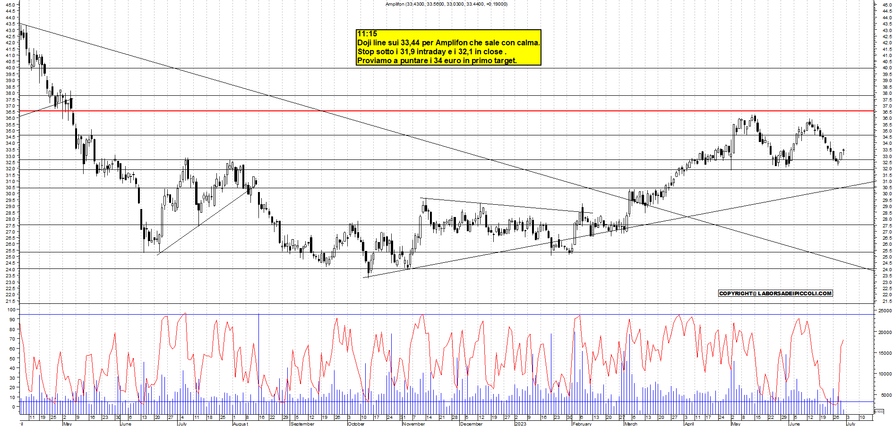Viewport: 893px width, 426px height.
Task: Click the 25000 volume axis value
Action: pyautogui.click(x=884, y=311)
